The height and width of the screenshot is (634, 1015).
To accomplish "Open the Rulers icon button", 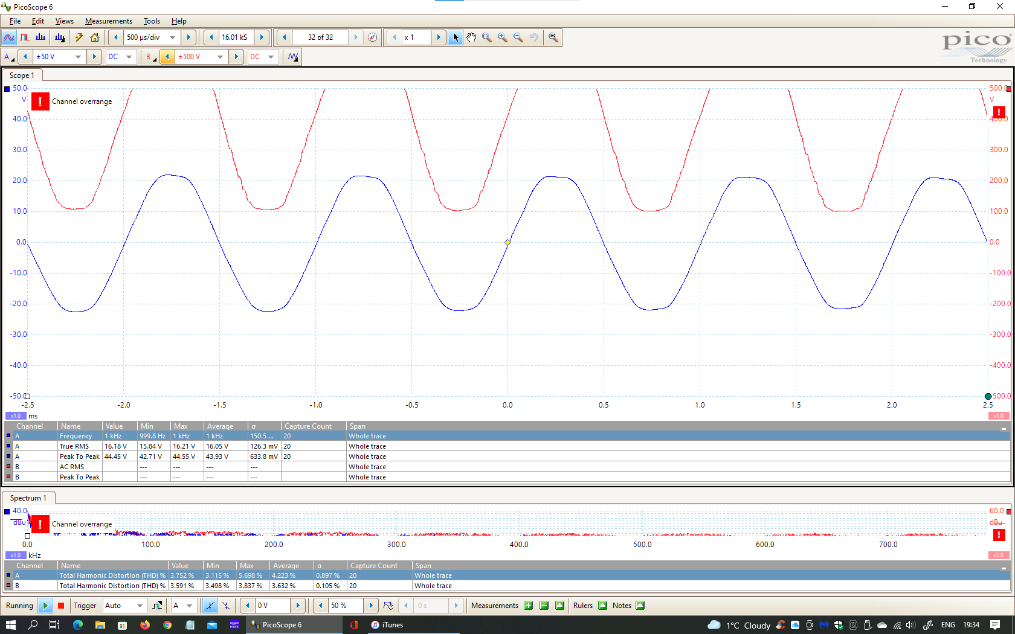I will click(603, 606).
